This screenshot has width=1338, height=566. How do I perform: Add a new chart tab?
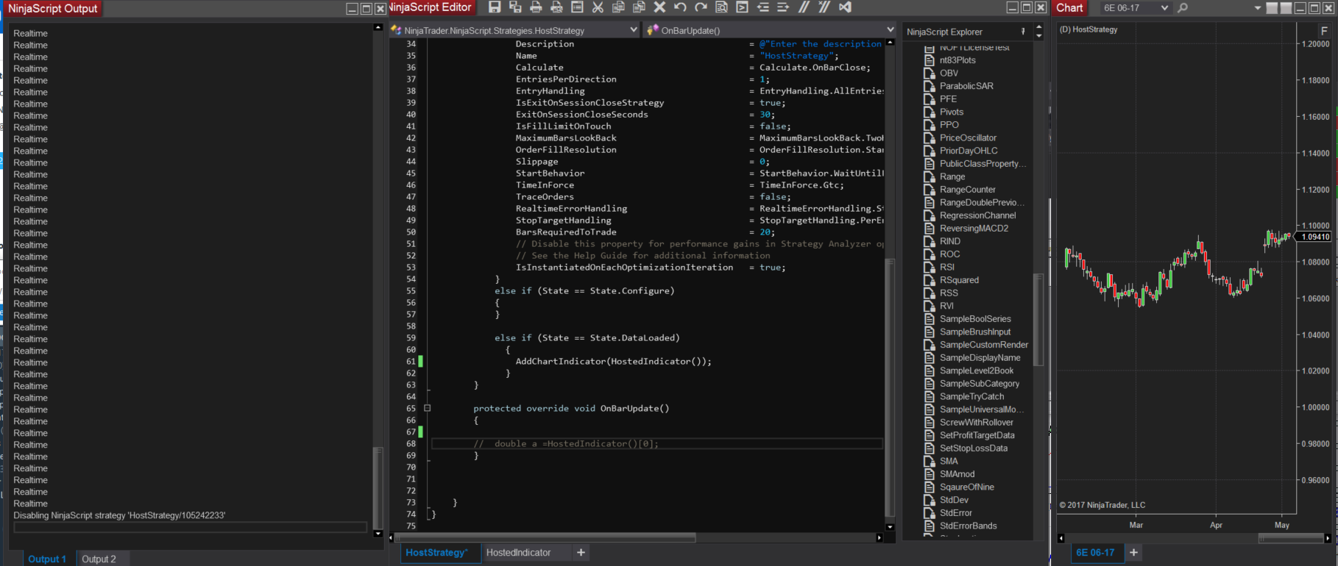point(1133,553)
